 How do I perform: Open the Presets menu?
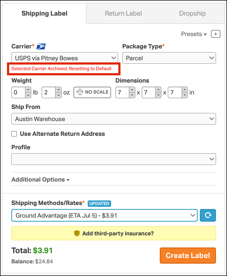(194, 34)
